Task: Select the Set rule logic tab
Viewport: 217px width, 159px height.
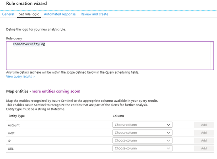Action: 29,14
